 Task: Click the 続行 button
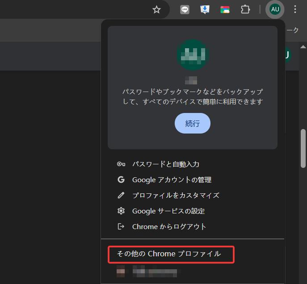click(x=193, y=123)
